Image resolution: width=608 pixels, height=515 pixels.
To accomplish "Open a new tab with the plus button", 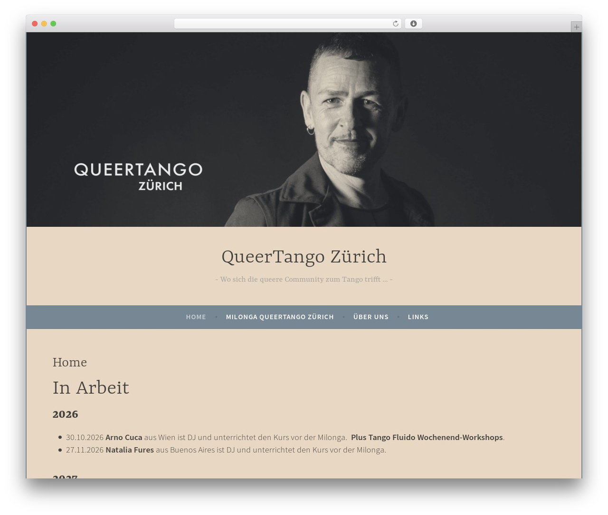I will (576, 27).
